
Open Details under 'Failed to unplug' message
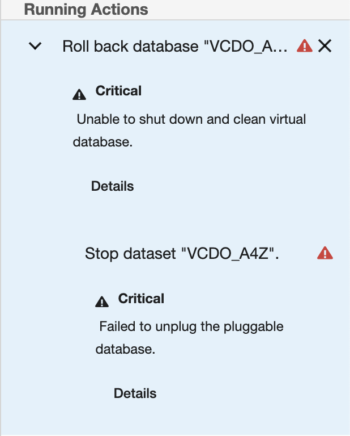(135, 393)
